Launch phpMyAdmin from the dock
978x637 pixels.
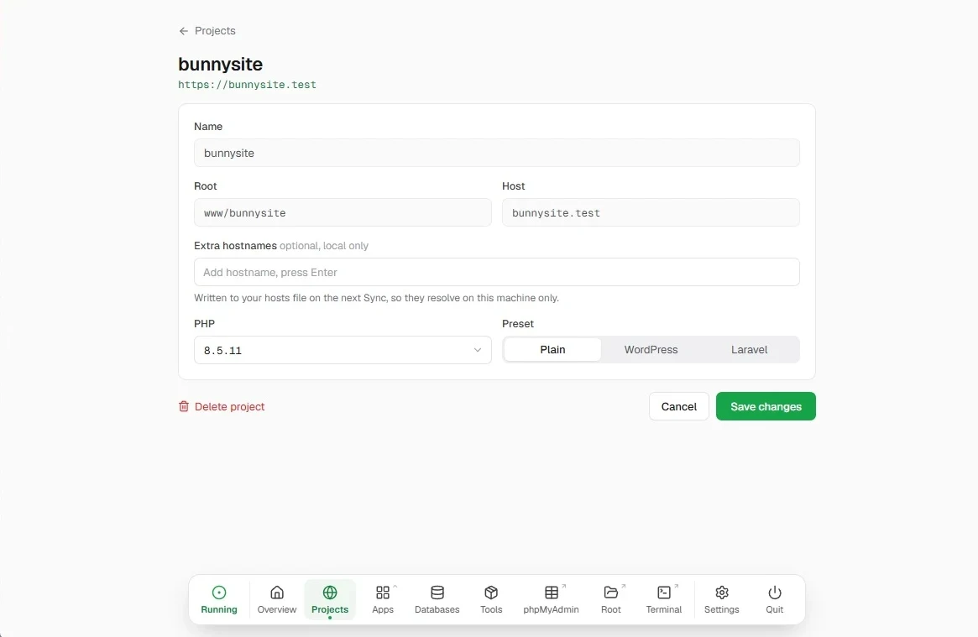[x=551, y=599]
